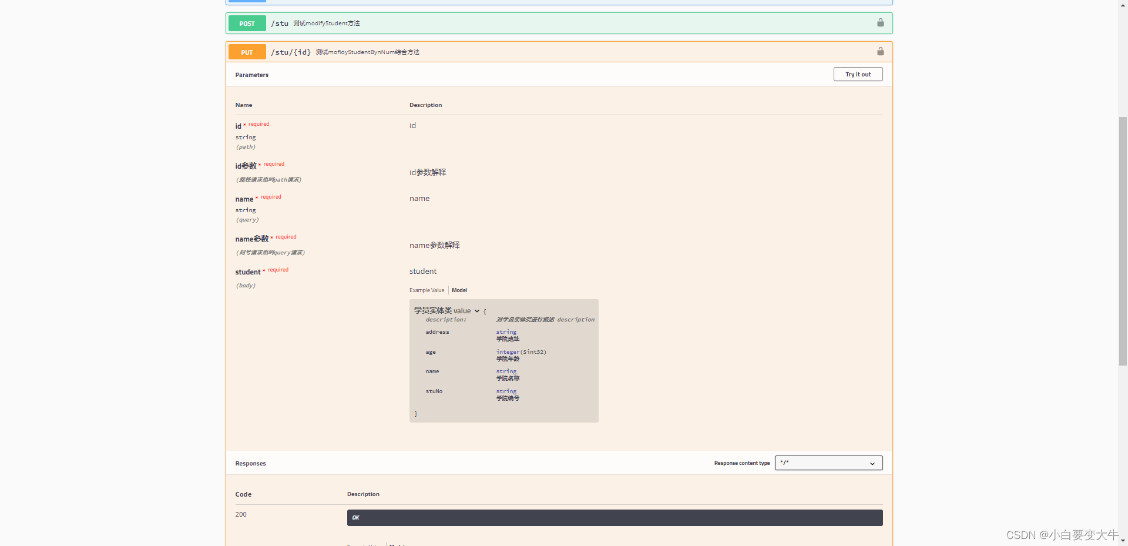Click the lock icon on POST /stu row
This screenshot has height=546, width=1128.
880,23
